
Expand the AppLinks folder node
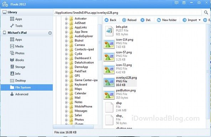66,28
